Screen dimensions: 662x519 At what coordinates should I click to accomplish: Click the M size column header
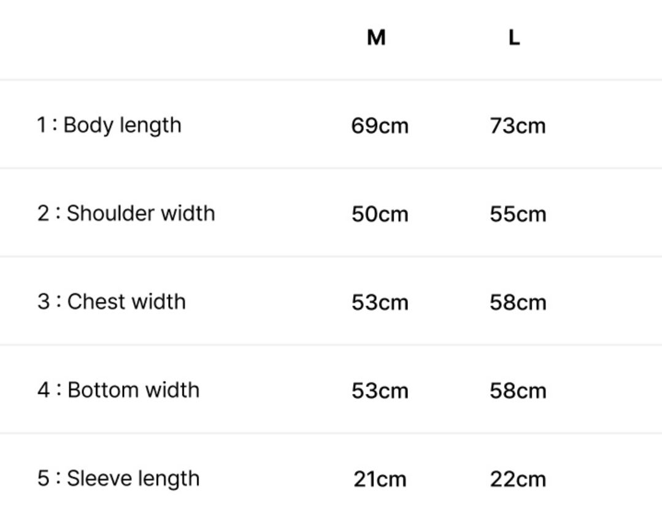tap(376, 38)
